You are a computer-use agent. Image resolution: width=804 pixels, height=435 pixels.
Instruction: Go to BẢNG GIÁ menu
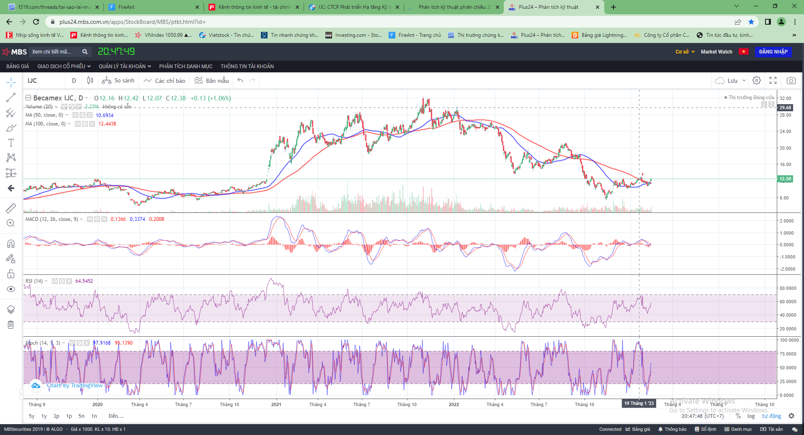coord(18,66)
